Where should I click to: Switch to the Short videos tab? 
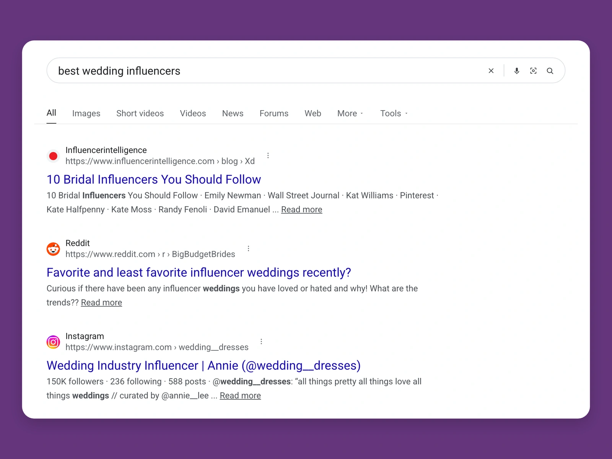point(140,114)
